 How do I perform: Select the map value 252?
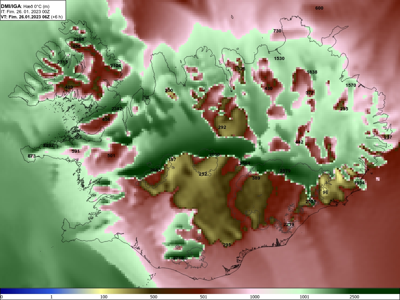(203, 174)
